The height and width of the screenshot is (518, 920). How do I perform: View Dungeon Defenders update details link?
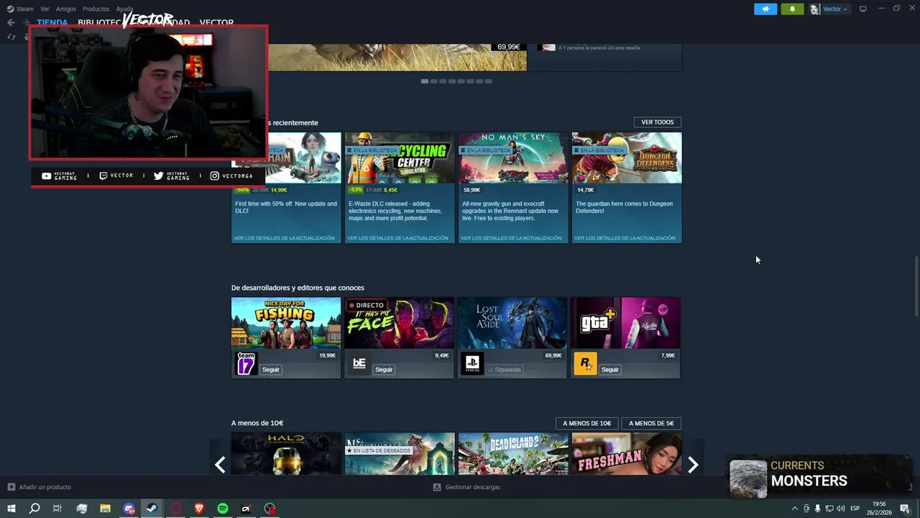coord(625,237)
